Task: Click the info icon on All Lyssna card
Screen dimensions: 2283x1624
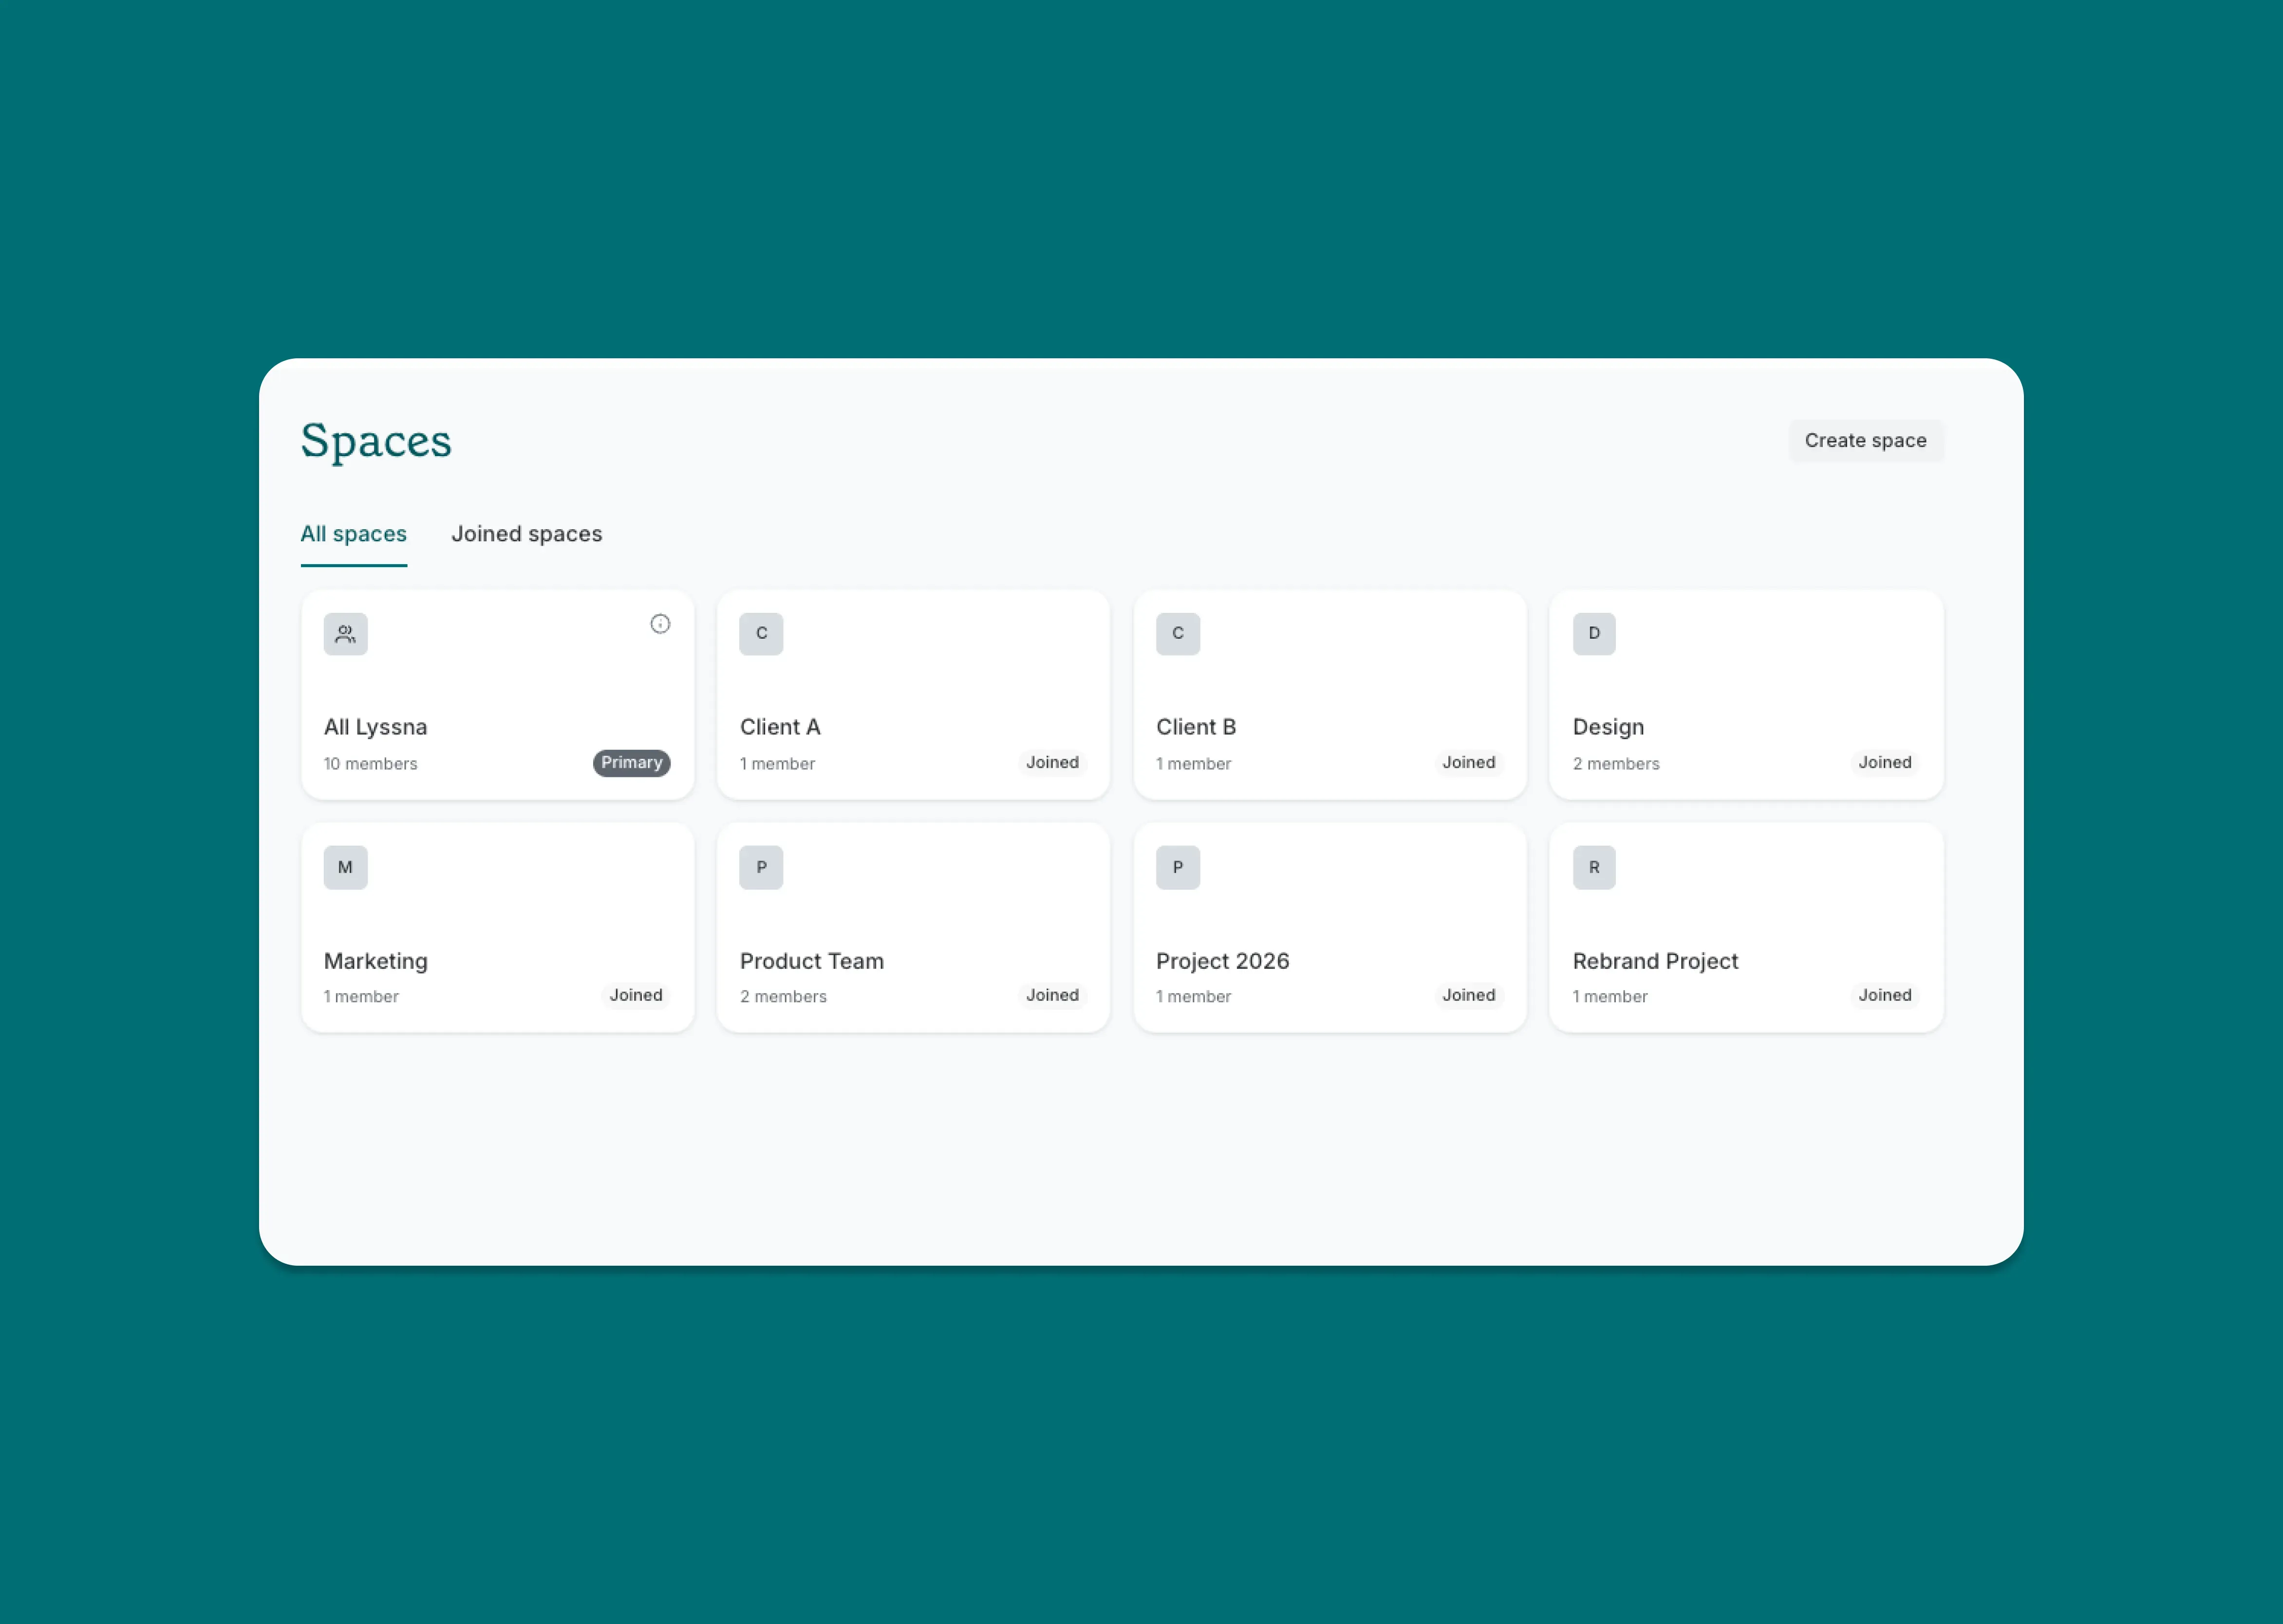Action: [660, 623]
